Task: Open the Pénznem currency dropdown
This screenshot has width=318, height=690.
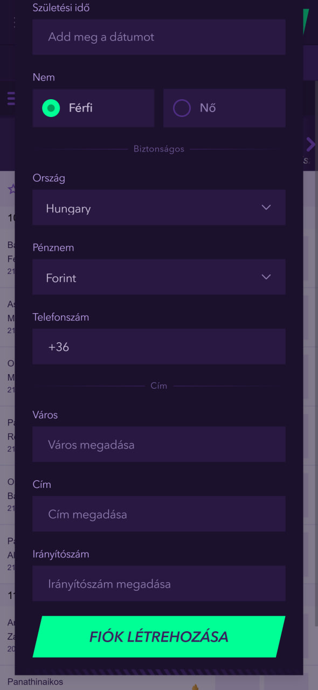Action: (x=159, y=277)
